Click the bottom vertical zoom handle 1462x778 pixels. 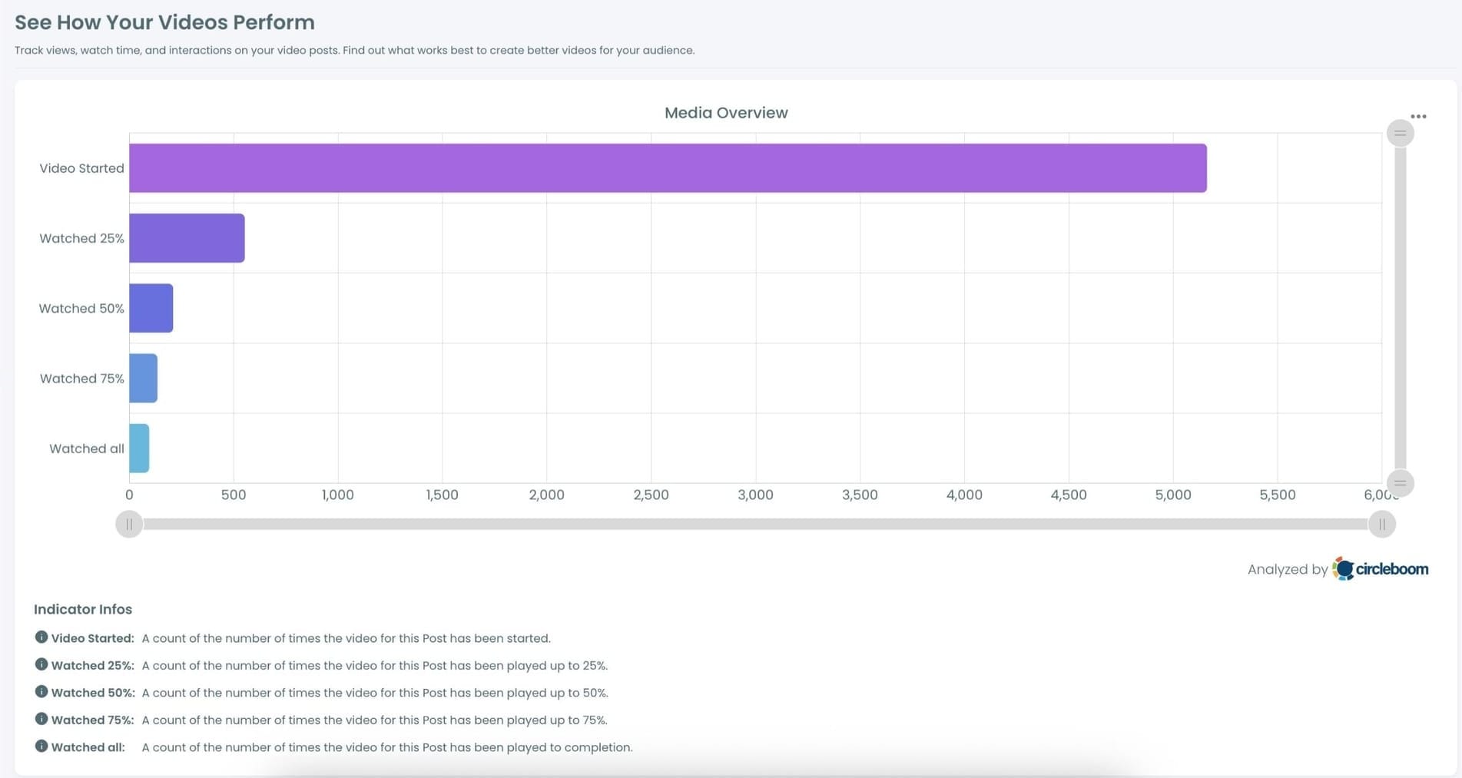[x=1400, y=484]
